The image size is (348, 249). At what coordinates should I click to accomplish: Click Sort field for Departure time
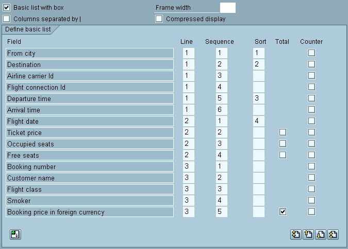tap(259, 98)
